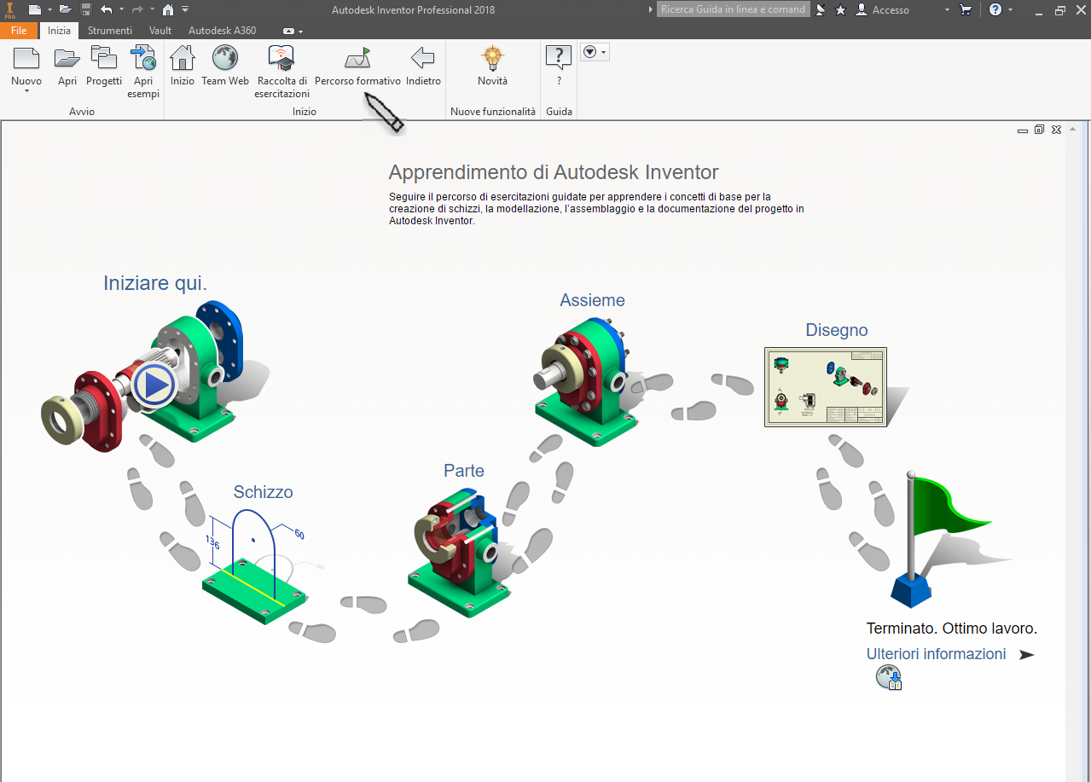Play the Iniziare qui intro video
The image size is (1091, 782).
(155, 385)
